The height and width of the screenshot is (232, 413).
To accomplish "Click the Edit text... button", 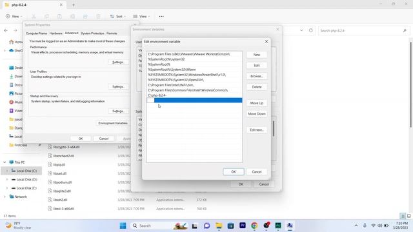I will [x=257, y=130].
